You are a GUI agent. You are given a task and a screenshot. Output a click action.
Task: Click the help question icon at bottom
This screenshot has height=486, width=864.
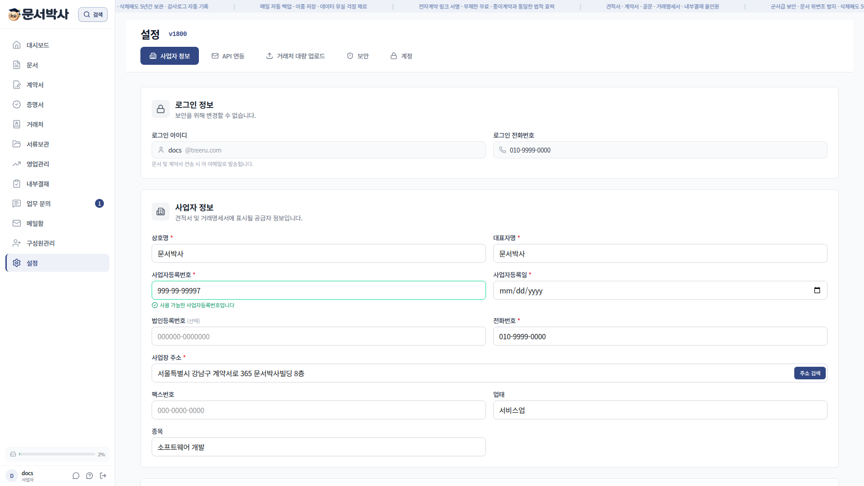(90, 476)
